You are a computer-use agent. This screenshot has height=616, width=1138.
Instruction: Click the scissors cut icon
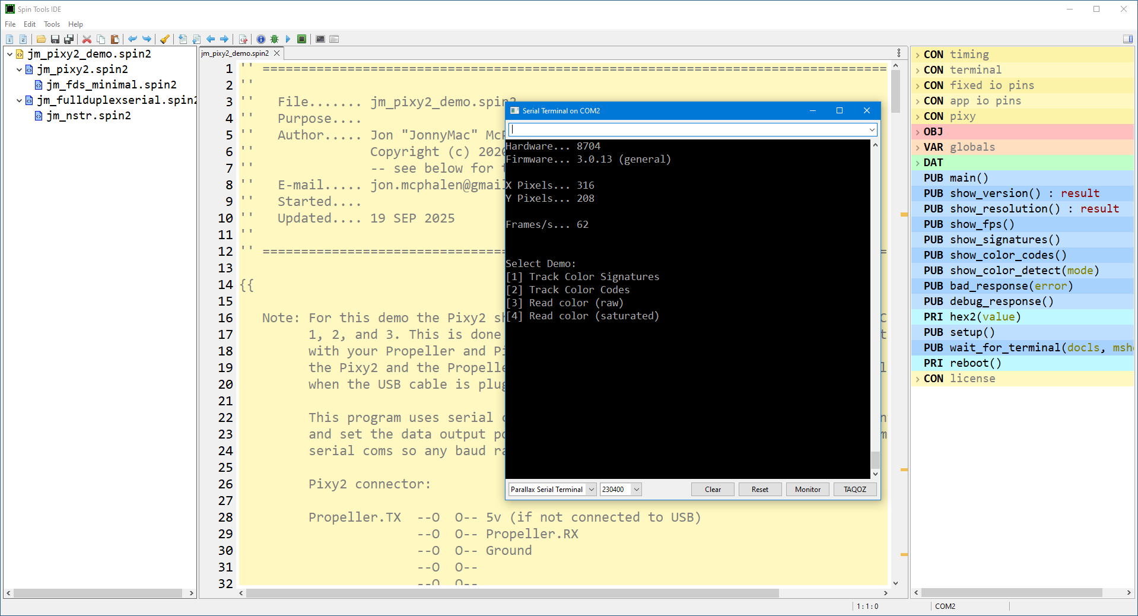87,39
